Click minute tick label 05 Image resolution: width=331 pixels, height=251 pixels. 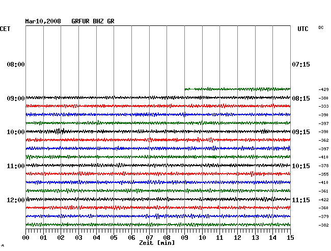tap(114, 238)
